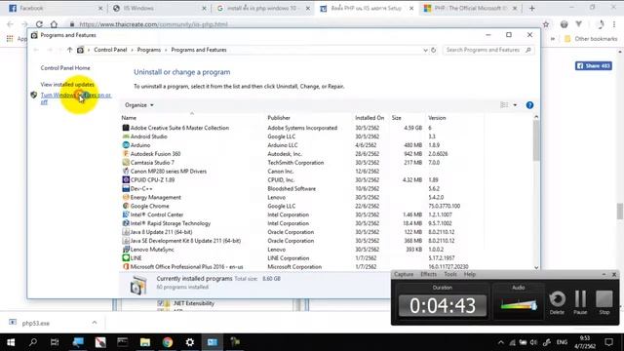
Task: Open Task View on the taskbar
Action: point(55,342)
